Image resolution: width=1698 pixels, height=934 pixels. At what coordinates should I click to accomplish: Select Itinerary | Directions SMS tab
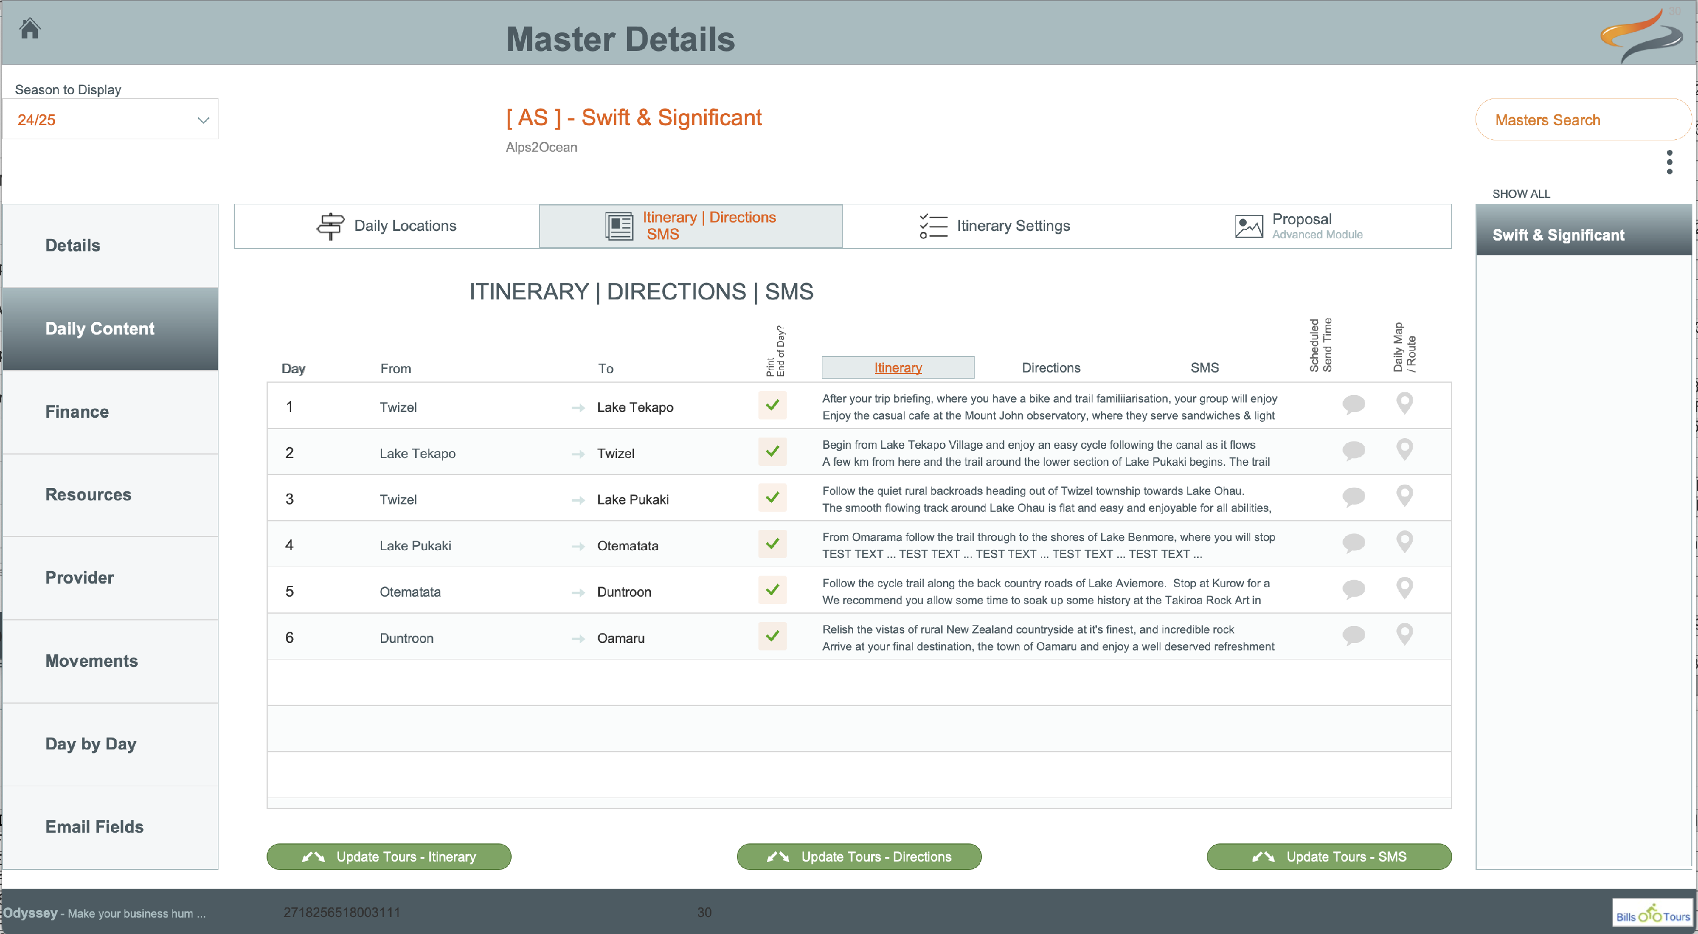tap(691, 226)
